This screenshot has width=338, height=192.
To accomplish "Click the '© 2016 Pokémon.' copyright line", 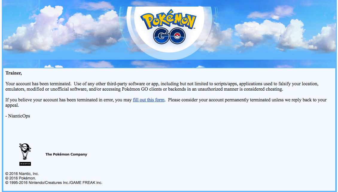I will [x=21, y=178].
